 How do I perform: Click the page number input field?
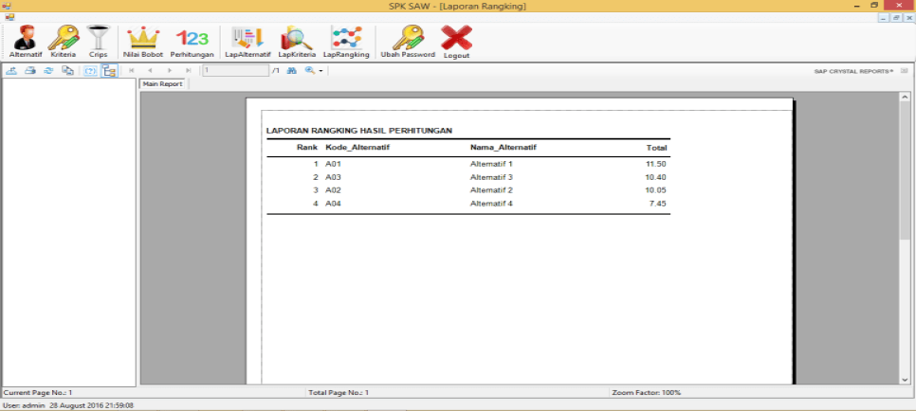coord(235,71)
